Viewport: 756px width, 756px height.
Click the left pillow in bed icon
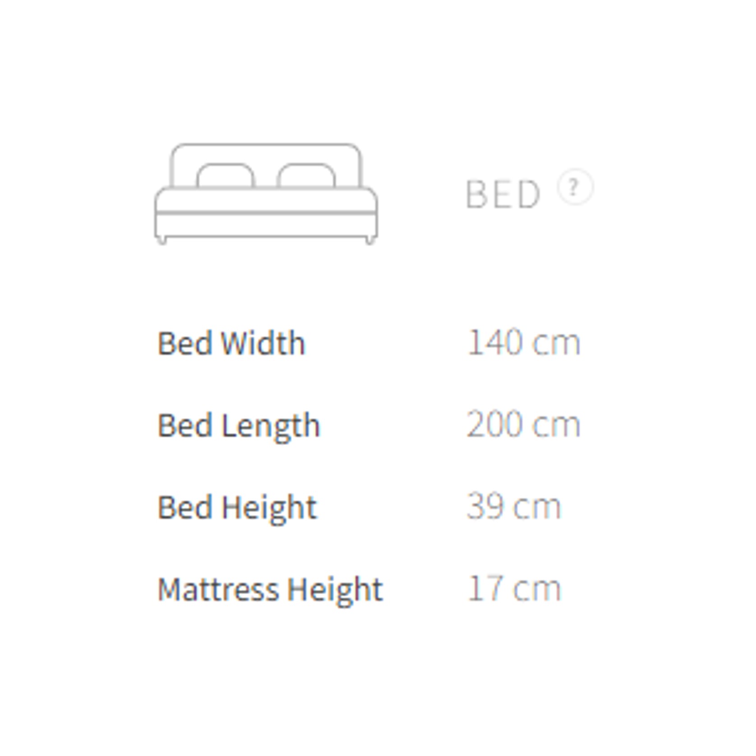226,175
